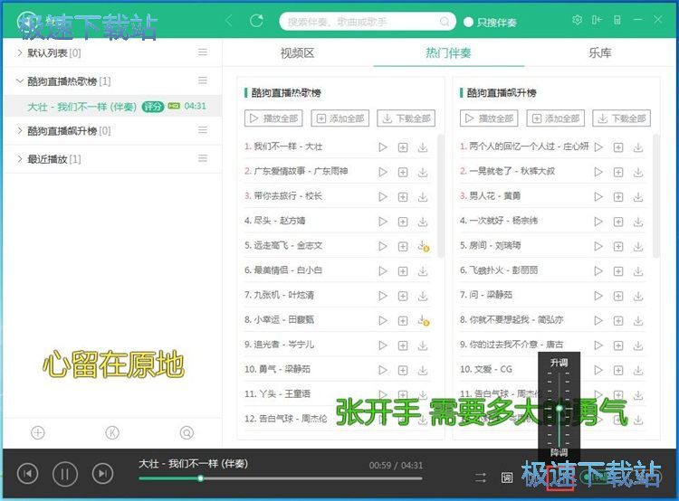
Task: Expand the 默认列表 playlist
Action: click(21, 53)
